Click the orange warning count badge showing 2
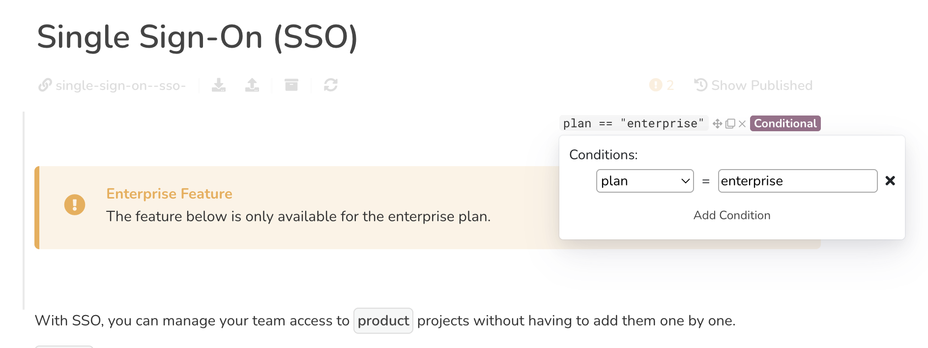Image resolution: width=928 pixels, height=348 pixels. [x=661, y=85]
